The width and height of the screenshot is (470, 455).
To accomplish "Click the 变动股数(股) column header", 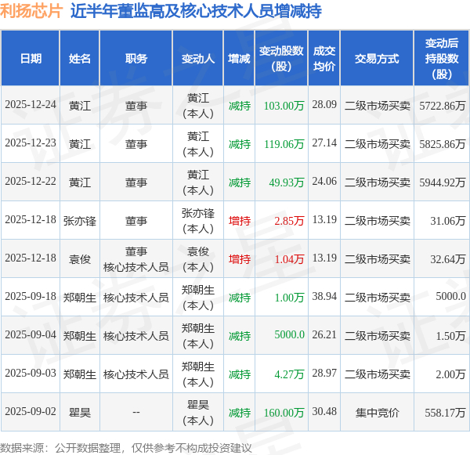I will coord(281,59).
